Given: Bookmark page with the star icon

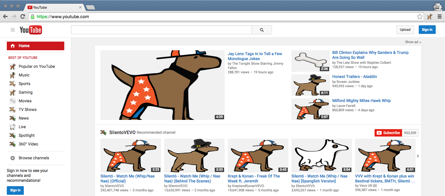Looking at the screenshot, I should click(x=420, y=17).
